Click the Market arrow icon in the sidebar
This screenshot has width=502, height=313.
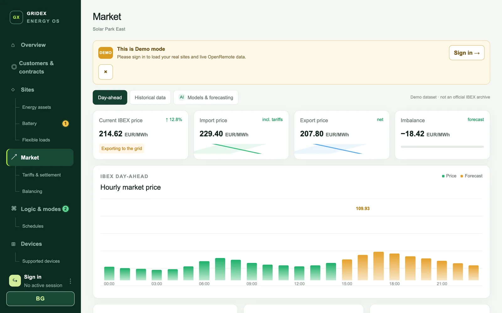coord(14,157)
